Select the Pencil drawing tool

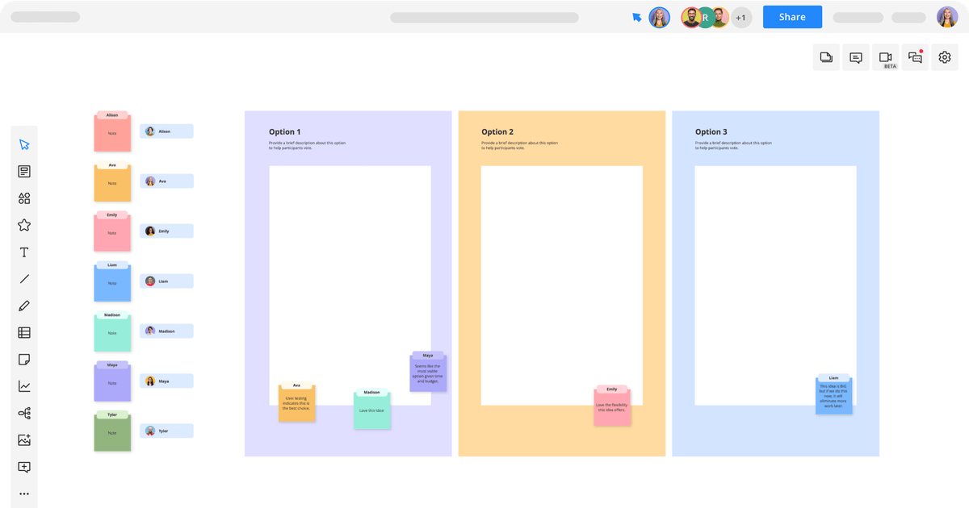point(24,305)
